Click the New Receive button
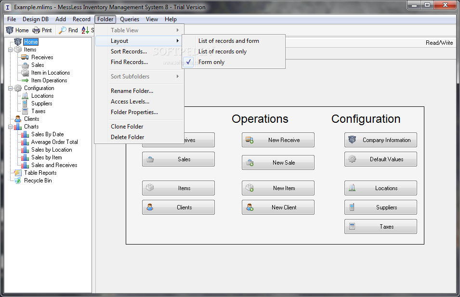460x297 pixels. (278, 140)
